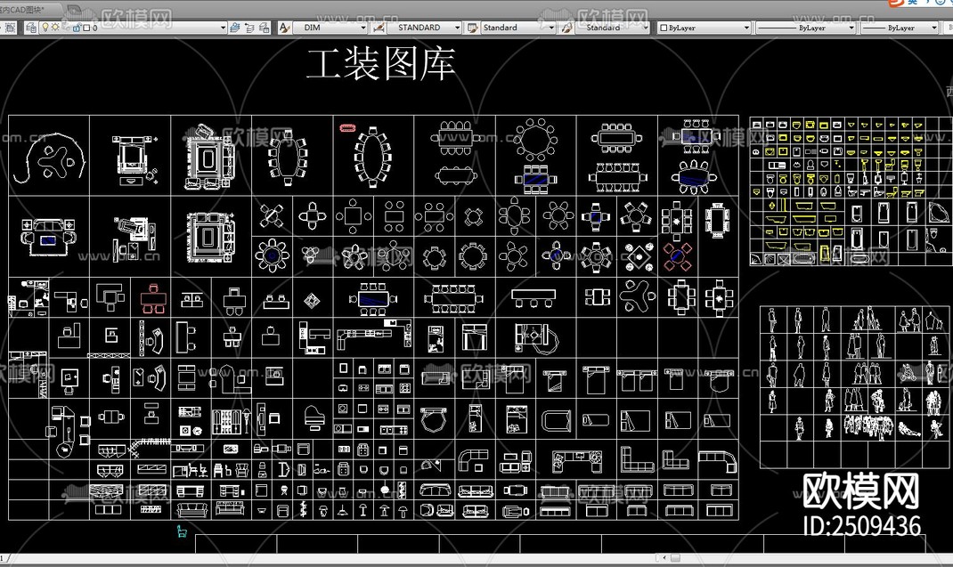The image size is (953, 567).
Task: Select the grand piano block
Action: pos(314,418)
